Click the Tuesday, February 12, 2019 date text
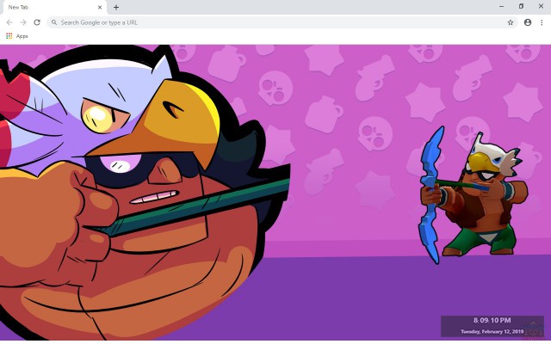 pyautogui.click(x=492, y=331)
